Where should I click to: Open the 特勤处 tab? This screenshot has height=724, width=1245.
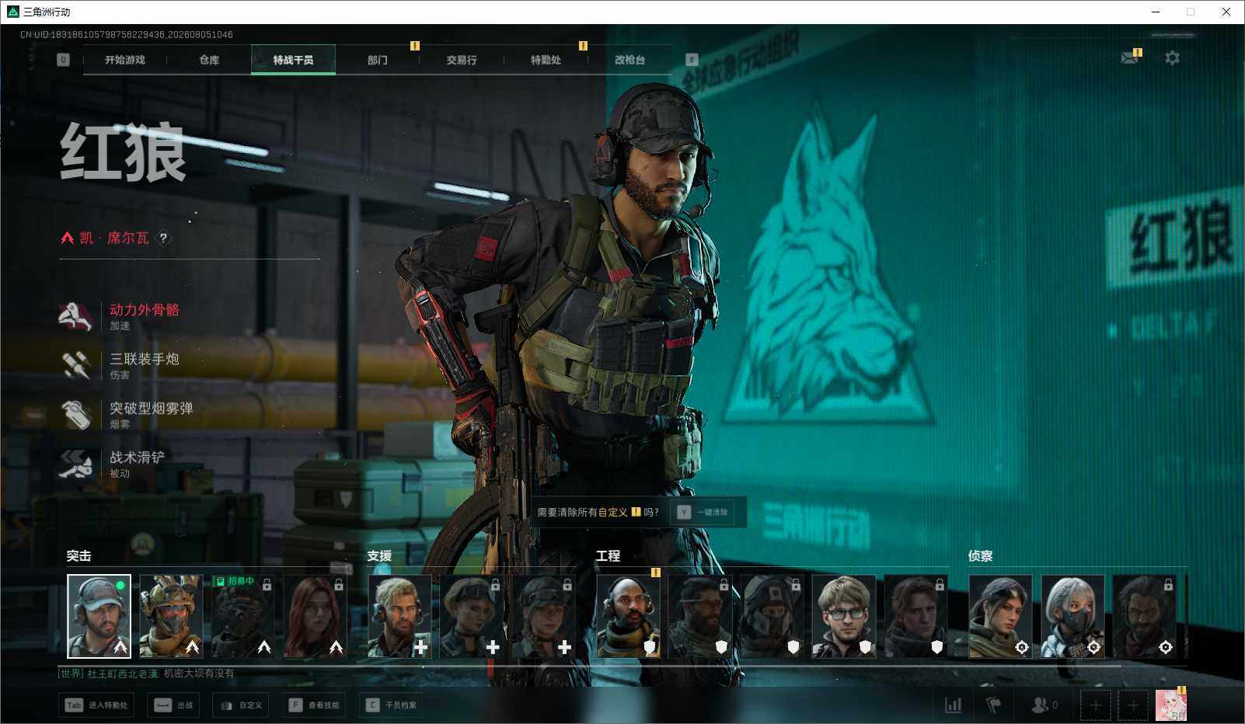(546, 60)
